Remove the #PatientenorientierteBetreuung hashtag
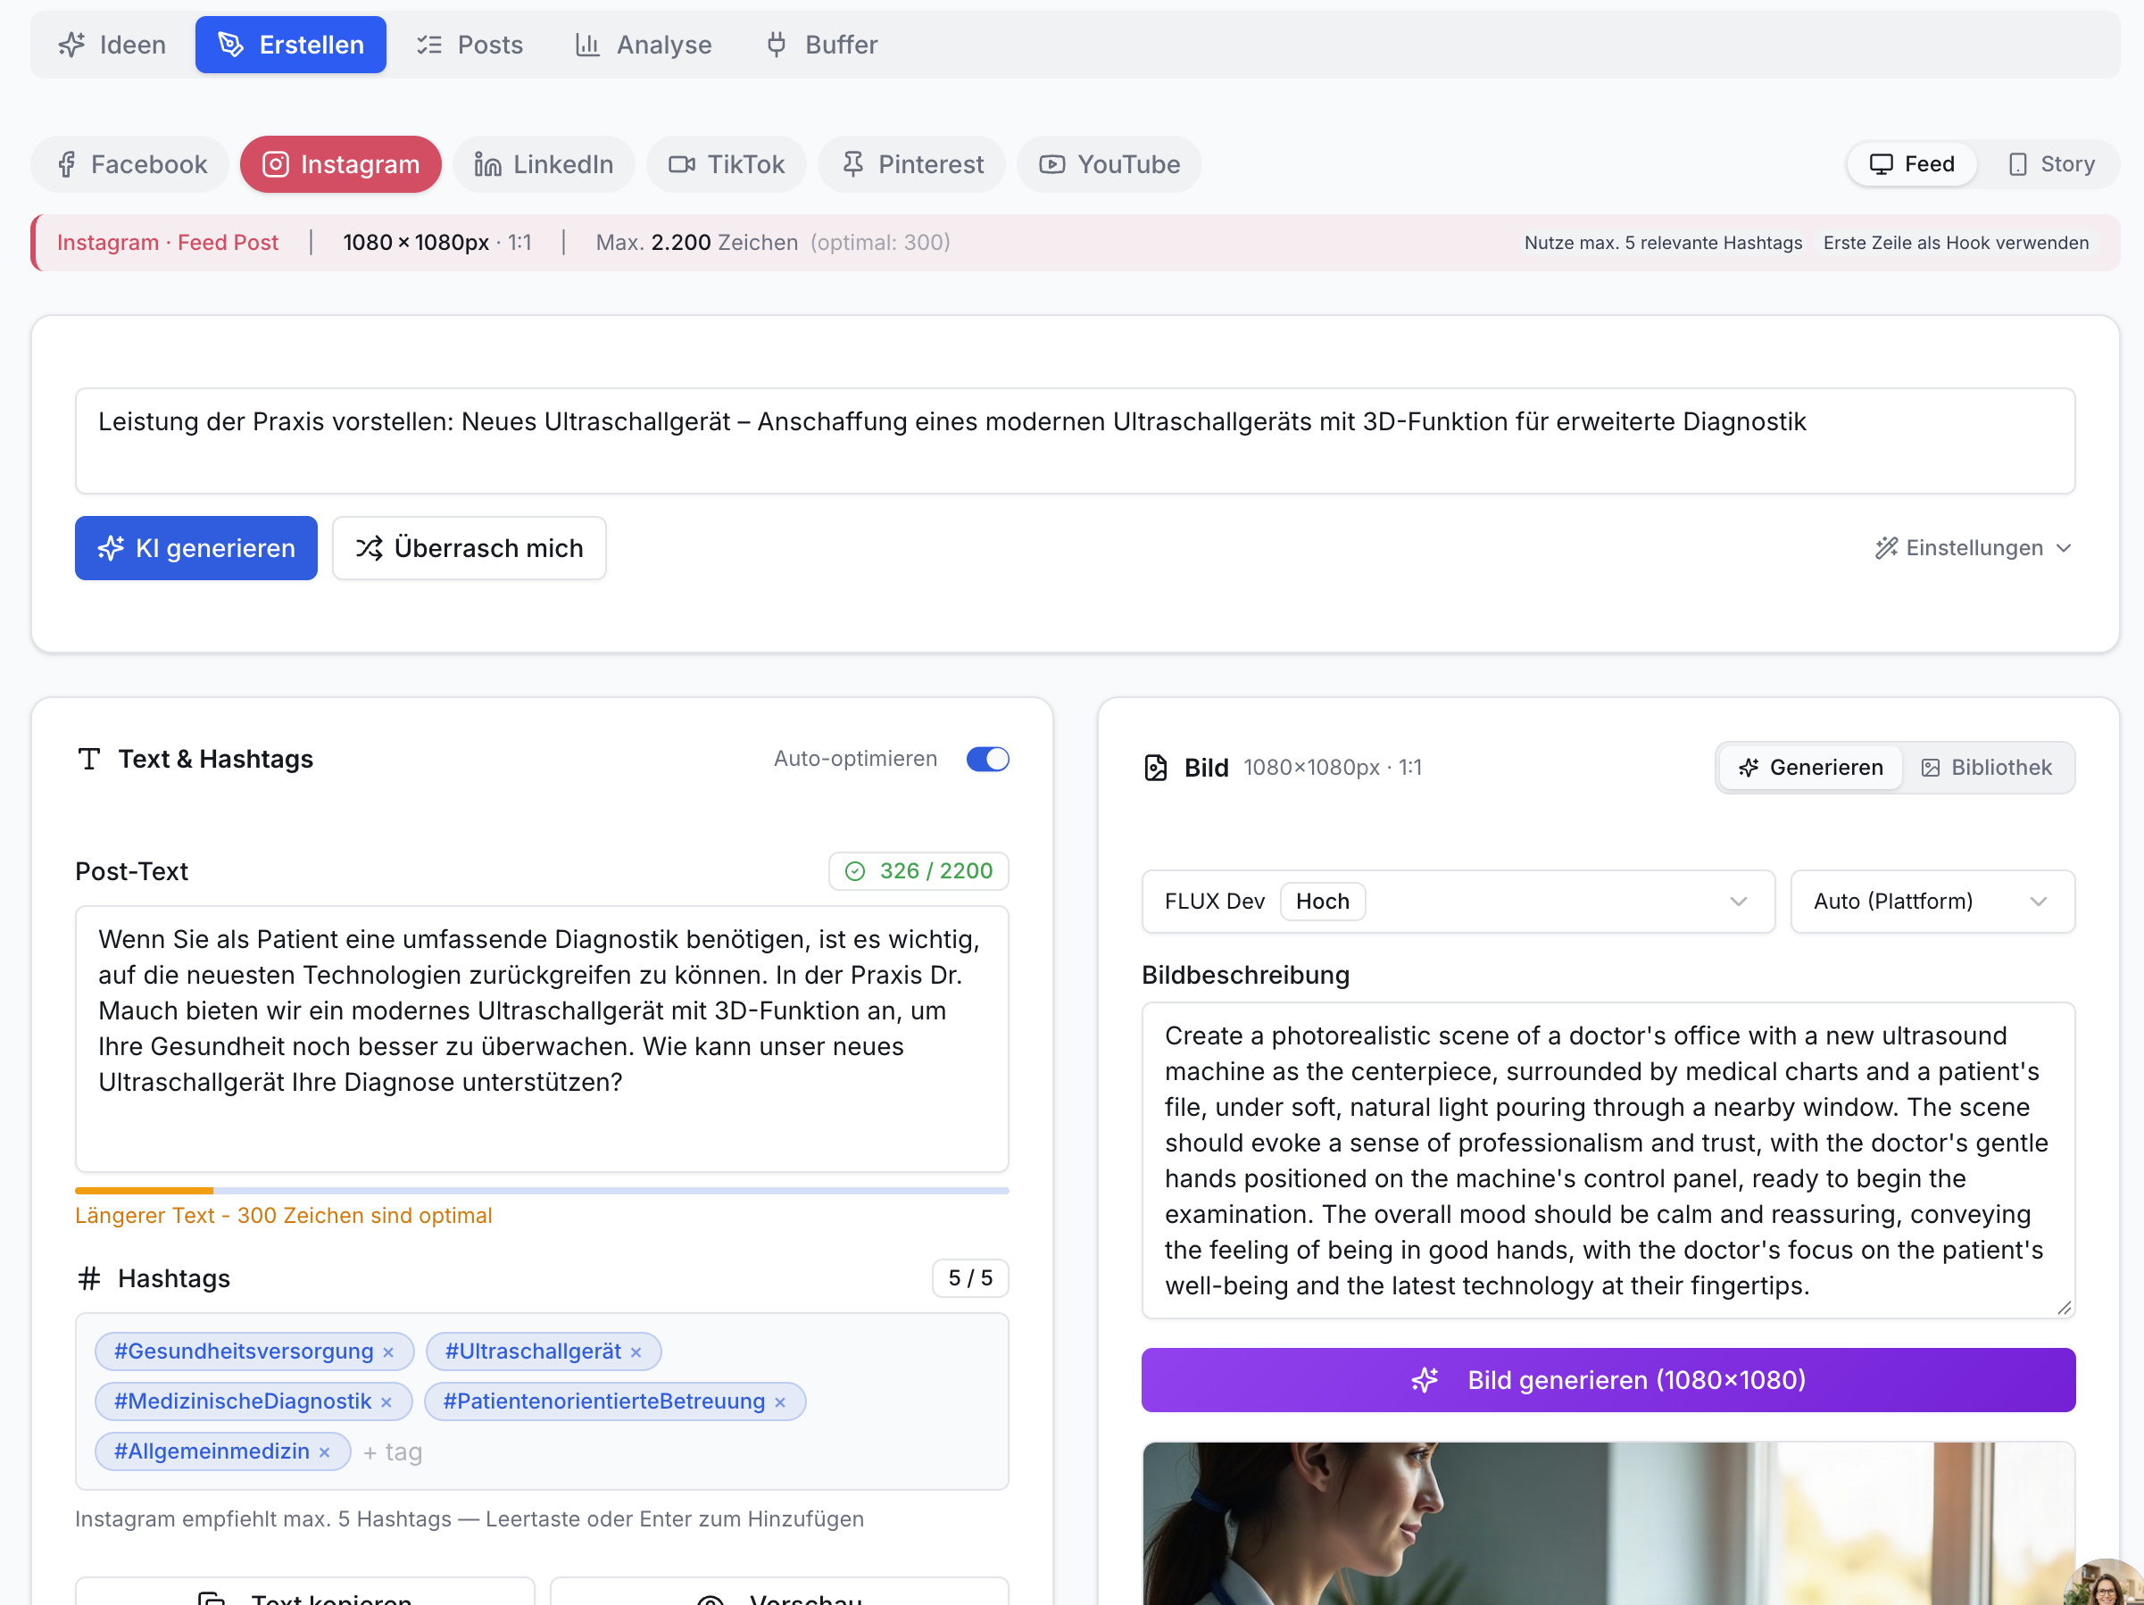The width and height of the screenshot is (2144, 1605). [780, 1402]
